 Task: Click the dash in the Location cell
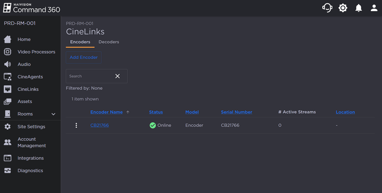pos(337,125)
